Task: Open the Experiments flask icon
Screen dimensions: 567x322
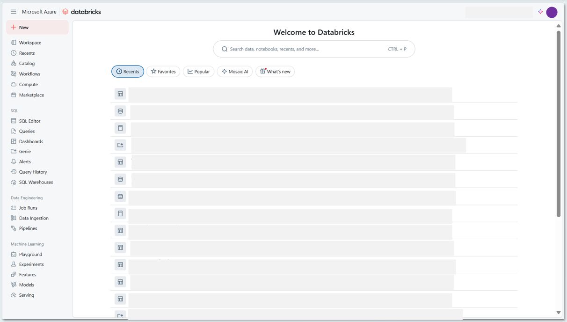Action: coord(14,264)
